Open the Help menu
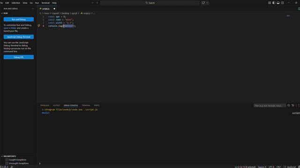Viewport: 300px width, 168px height. [x=54, y=3]
